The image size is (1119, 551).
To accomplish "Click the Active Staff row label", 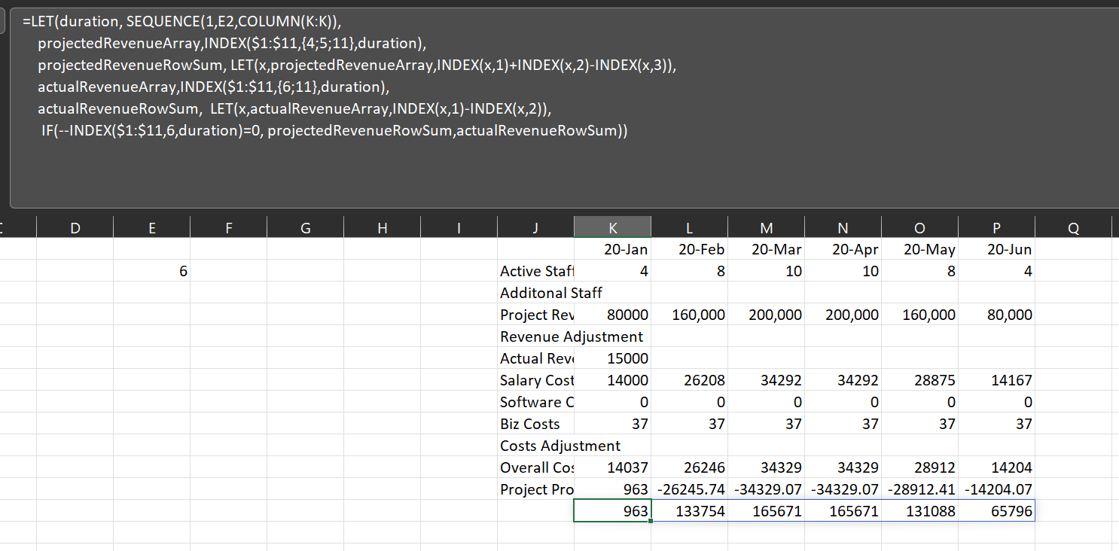I will 535,271.
